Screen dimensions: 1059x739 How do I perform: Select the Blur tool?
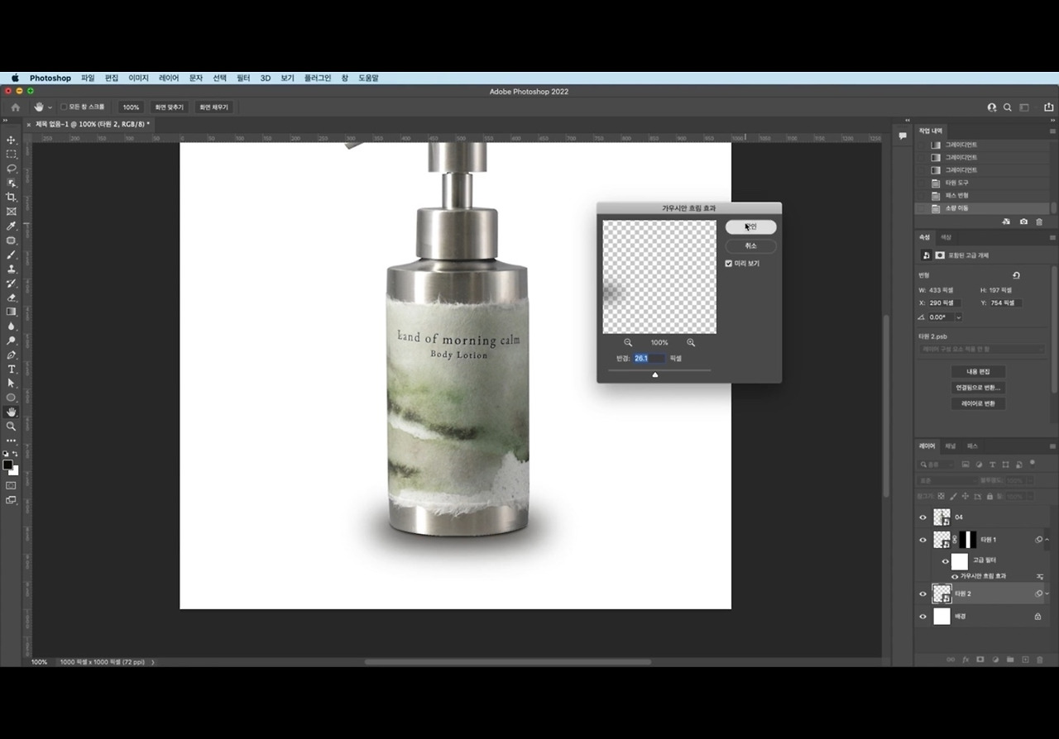pyautogui.click(x=12, y=327)
